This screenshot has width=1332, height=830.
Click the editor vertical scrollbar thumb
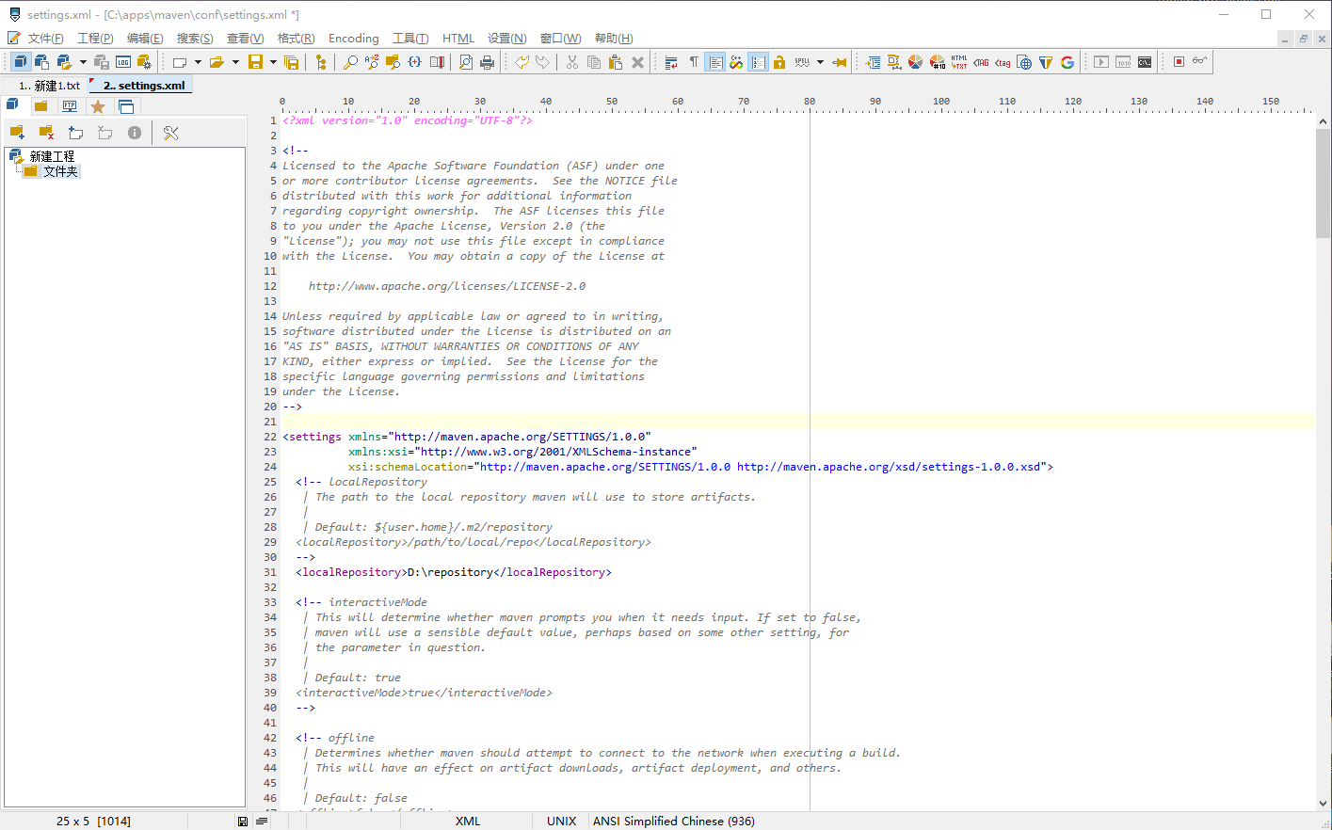click(1324, 184)
